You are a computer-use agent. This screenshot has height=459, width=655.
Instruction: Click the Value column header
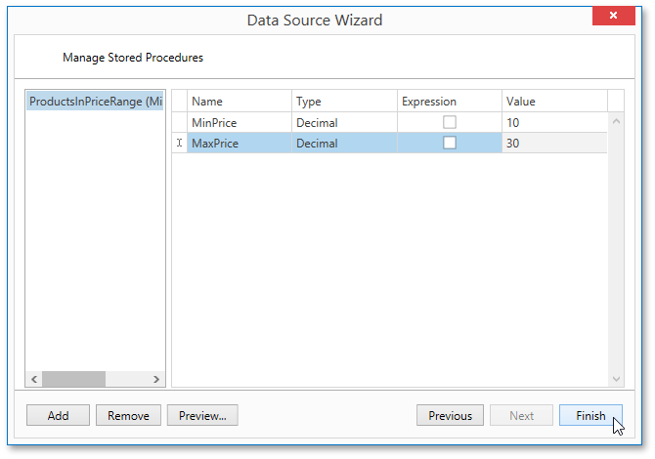(x=553, y=102)
